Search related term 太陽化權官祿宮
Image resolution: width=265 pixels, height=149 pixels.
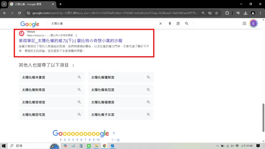(x=52, y=102)
